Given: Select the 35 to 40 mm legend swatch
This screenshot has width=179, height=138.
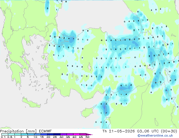Looking at the screenshot, I should 70,134.
